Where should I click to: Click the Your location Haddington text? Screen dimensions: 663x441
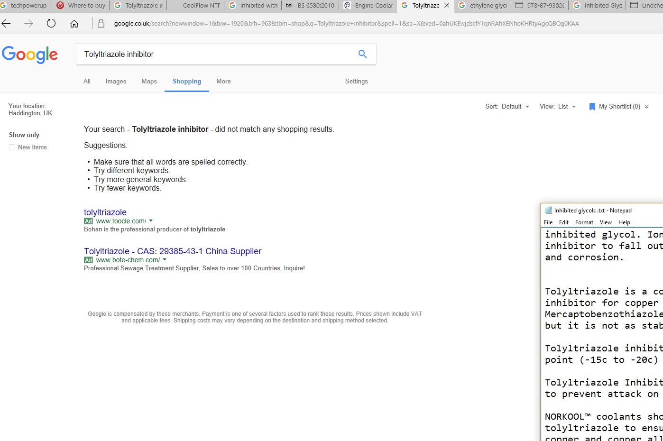click(x=30, y=110)
